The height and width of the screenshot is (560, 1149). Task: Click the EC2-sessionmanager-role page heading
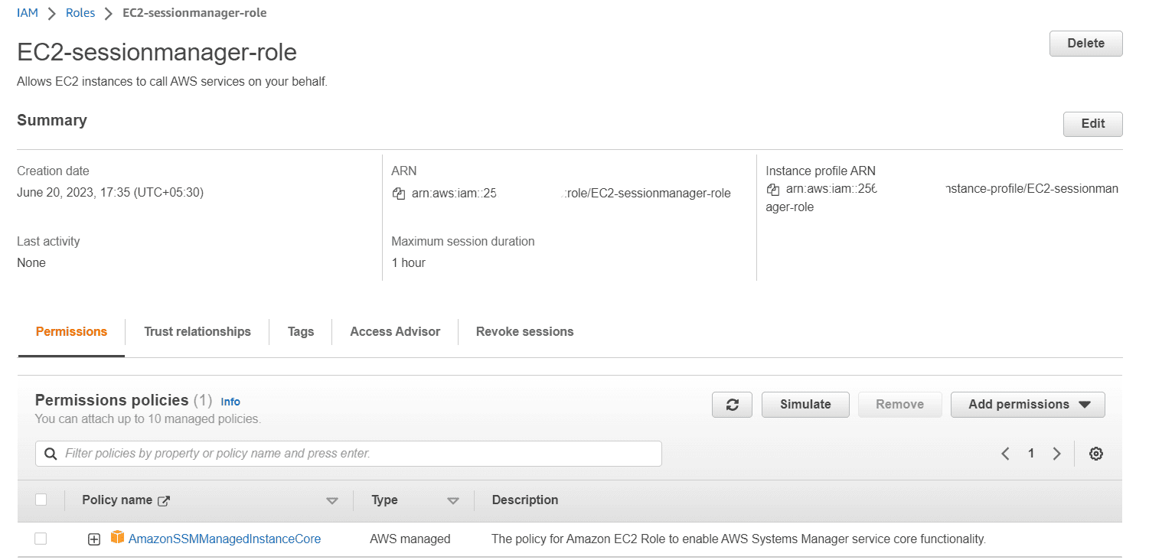157,52
